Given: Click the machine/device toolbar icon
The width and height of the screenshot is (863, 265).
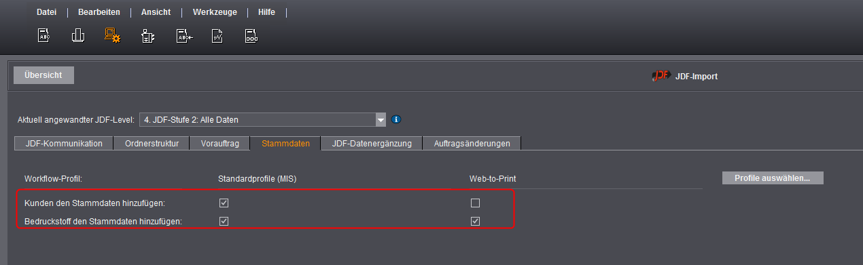Looking at the screenshot, I should click(147, 36).
